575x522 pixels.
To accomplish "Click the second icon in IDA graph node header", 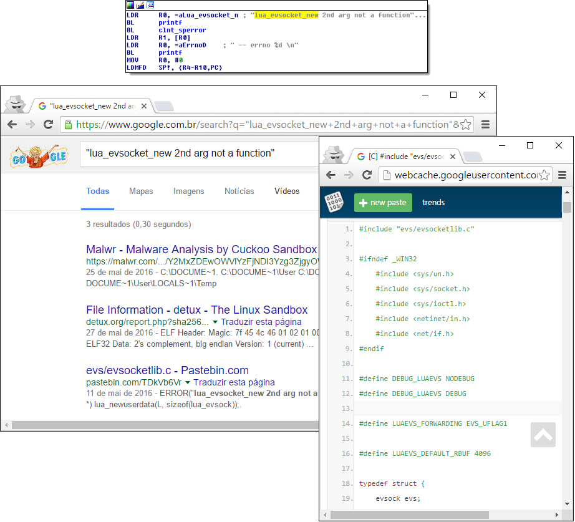I will [x=140, y=5].
